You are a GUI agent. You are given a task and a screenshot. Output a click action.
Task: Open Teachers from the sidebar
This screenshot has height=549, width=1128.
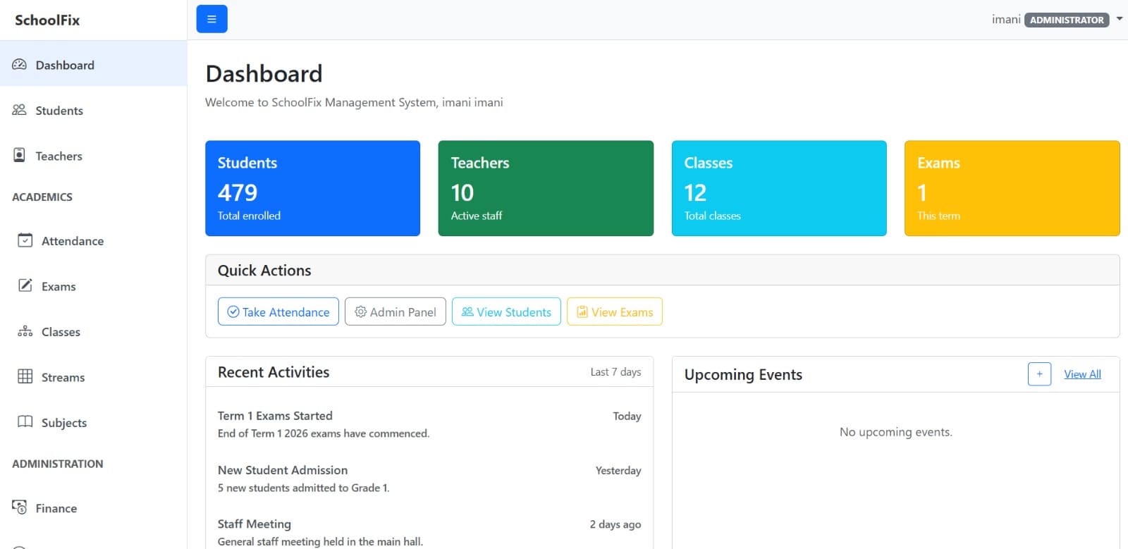click(93, 155)
